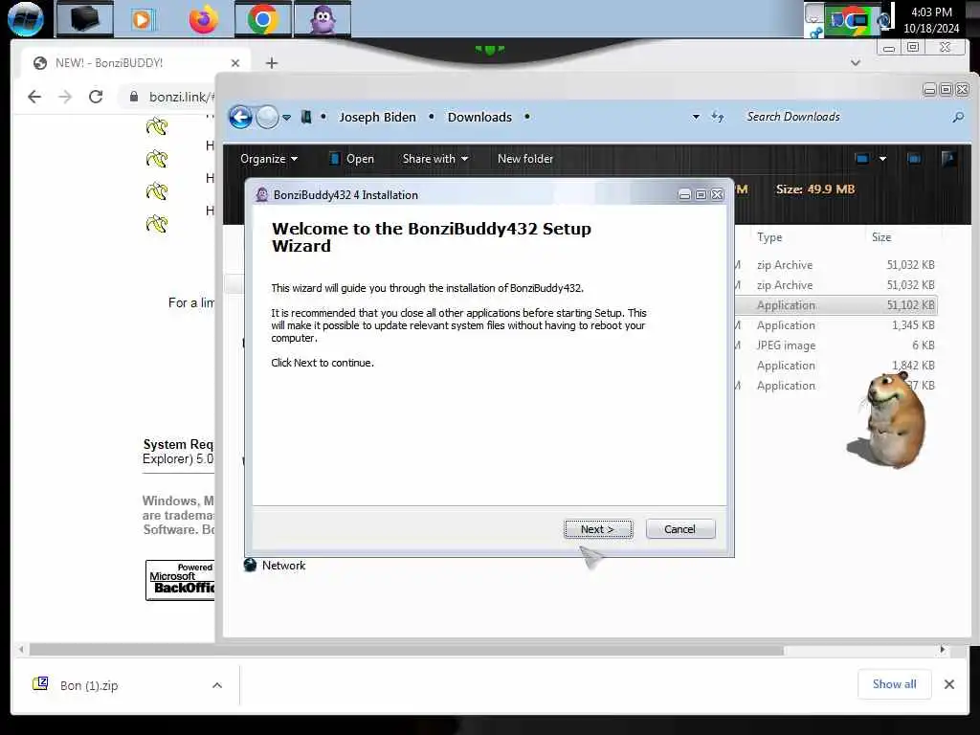980x735 pixels.
Task: Expand the view options arrow
Action: click(882, 159)
